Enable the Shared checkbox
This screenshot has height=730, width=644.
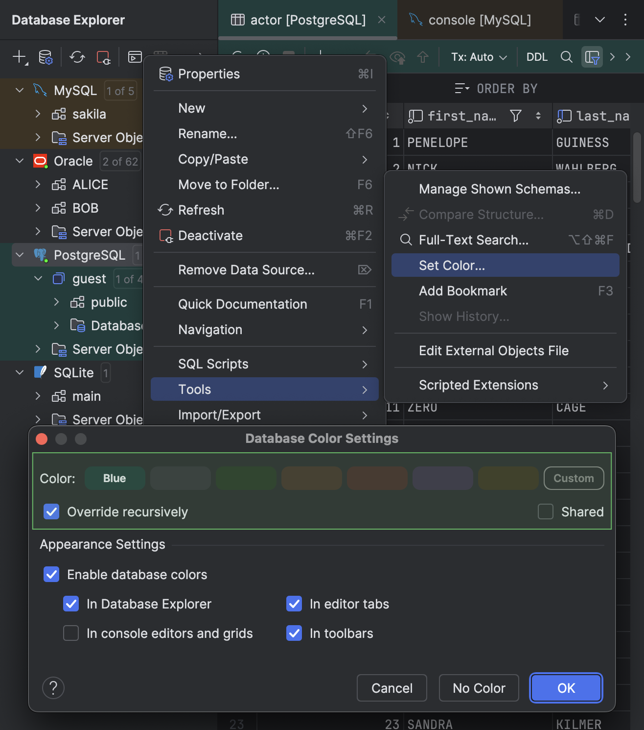click(x=546, y=512)
